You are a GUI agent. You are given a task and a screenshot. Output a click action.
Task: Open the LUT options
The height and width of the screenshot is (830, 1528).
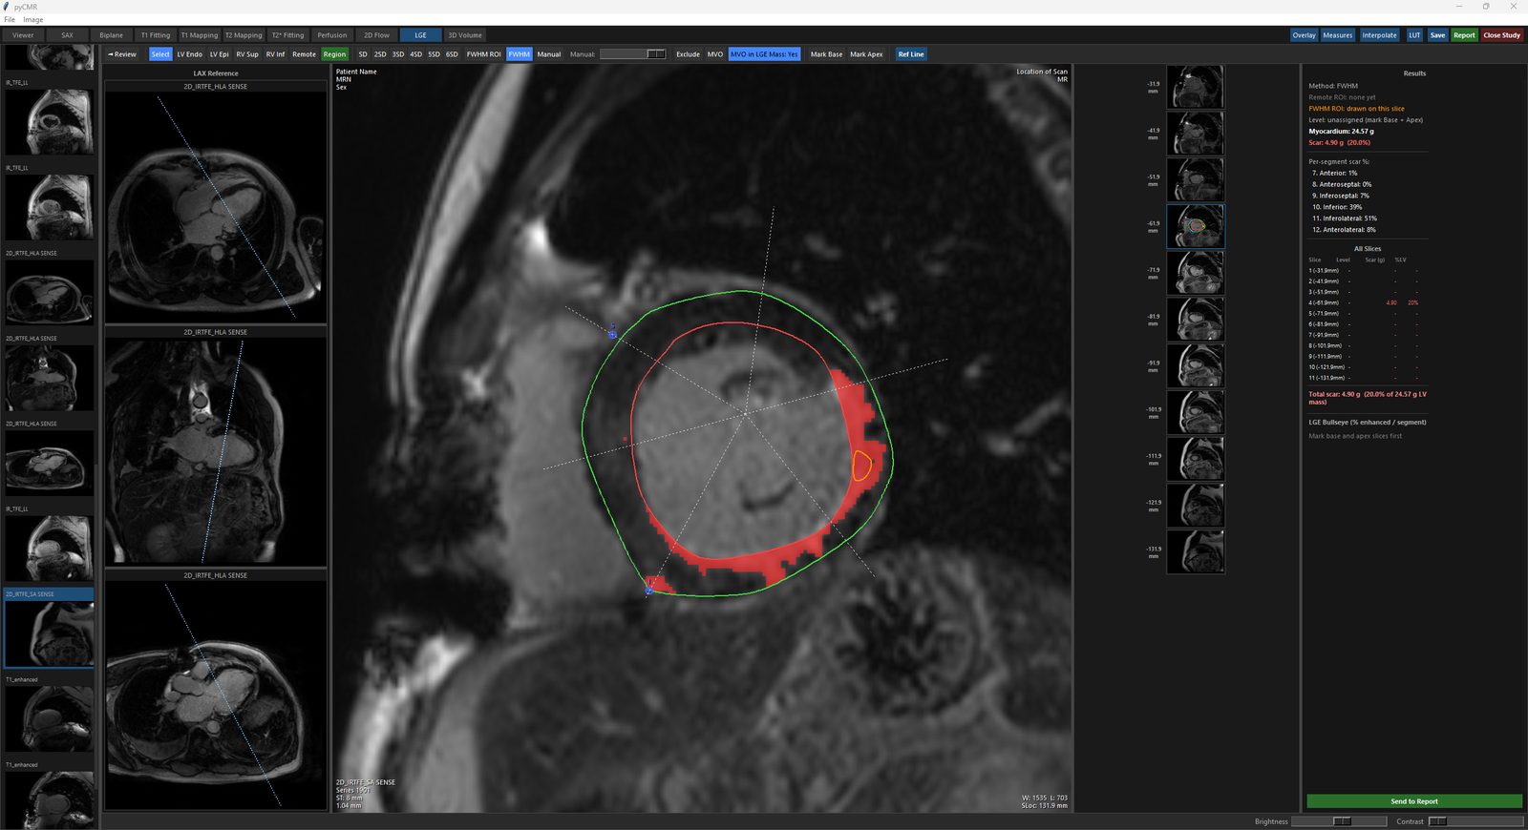coord(1414,35)
